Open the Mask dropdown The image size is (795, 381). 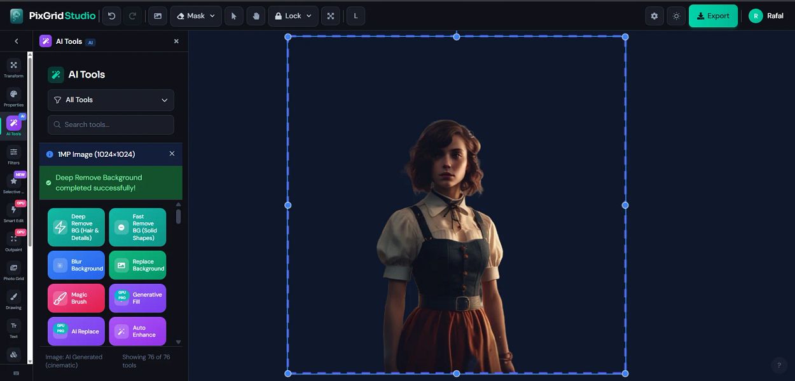pos(196,16)
